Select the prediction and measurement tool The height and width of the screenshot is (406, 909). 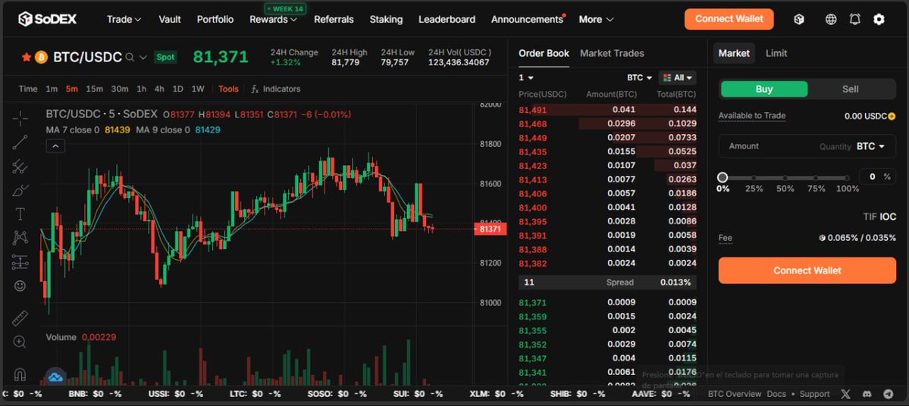click(20, 262)
